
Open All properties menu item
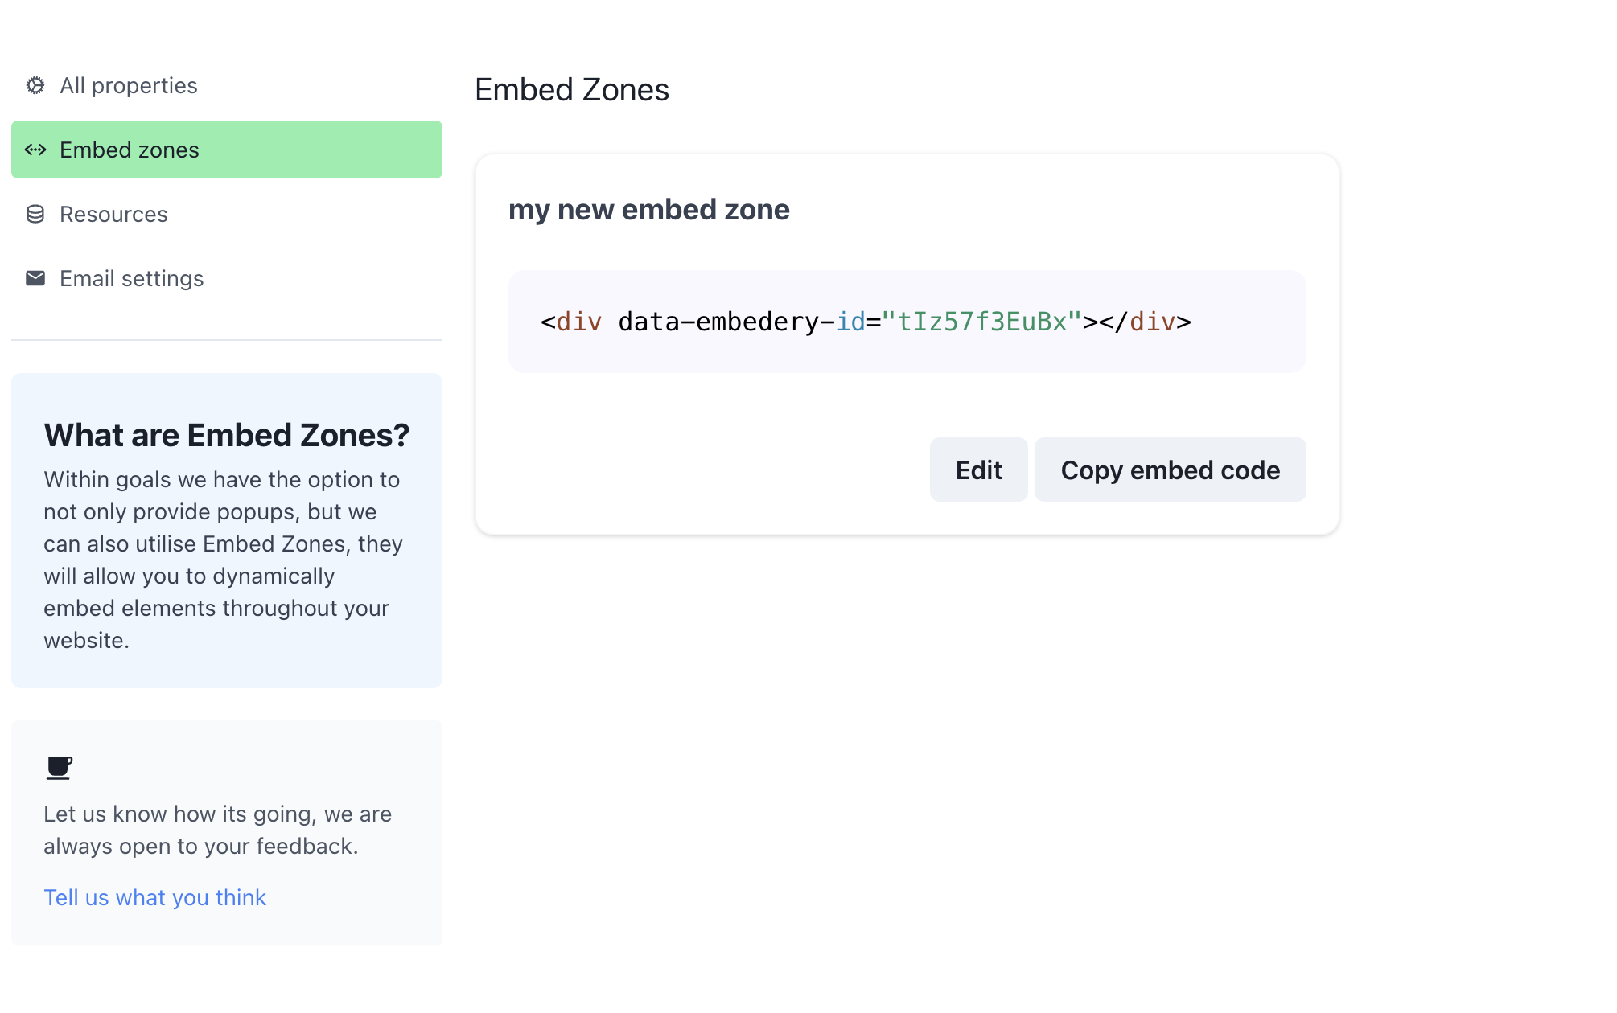click(227, 85)
